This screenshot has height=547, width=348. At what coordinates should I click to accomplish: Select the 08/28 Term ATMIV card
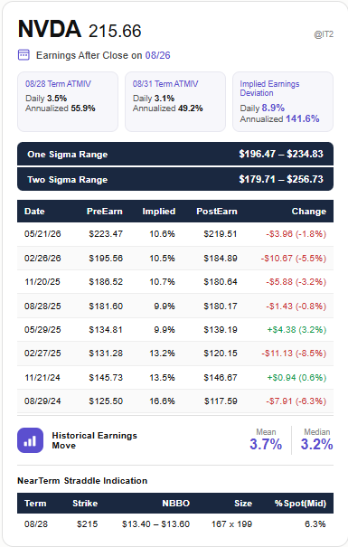(68, 101)
